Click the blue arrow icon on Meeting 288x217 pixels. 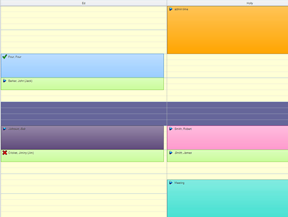171,183
